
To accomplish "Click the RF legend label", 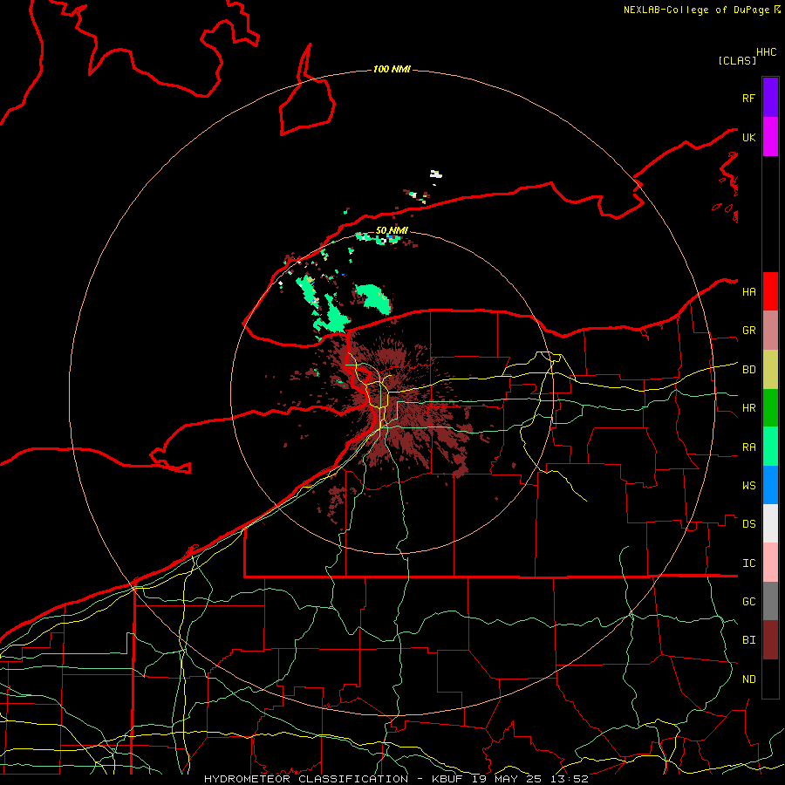I will coord(748,98).
